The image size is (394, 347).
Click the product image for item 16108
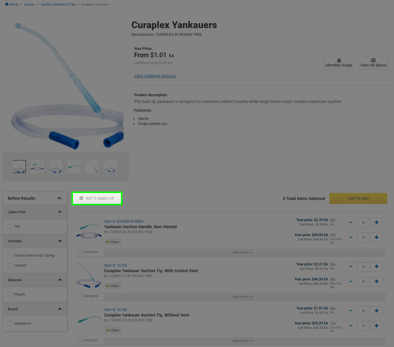point(89,319)
